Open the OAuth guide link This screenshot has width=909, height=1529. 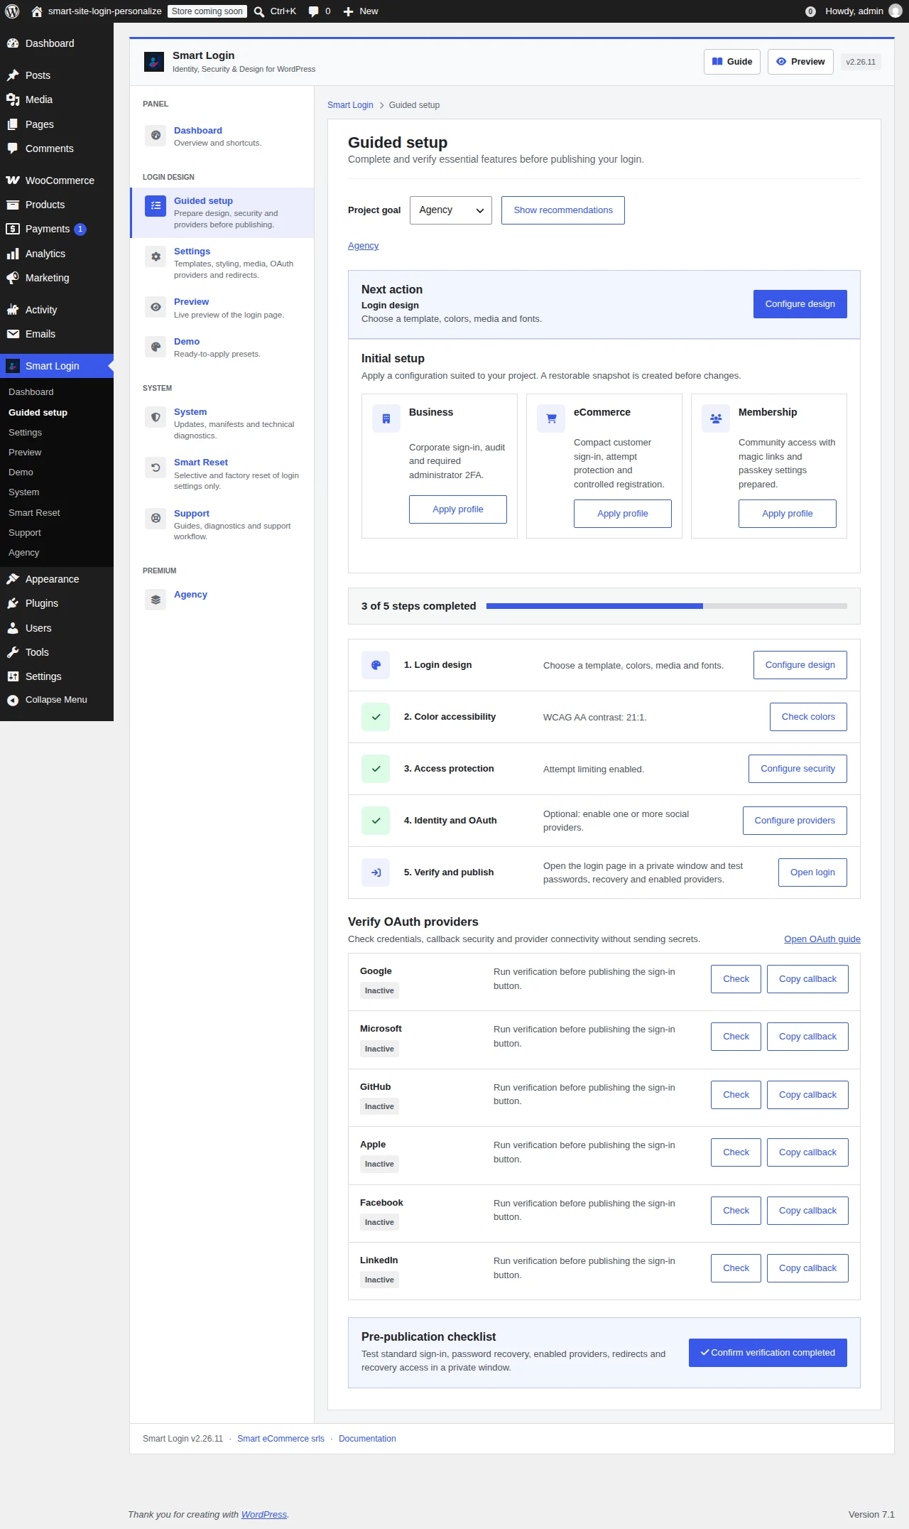[x=822, y=939]
